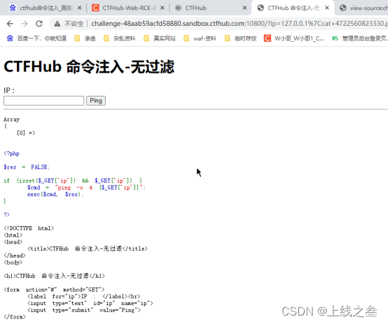
Task: Click the forward navigation arrow
Action: [x=25, y=24]
